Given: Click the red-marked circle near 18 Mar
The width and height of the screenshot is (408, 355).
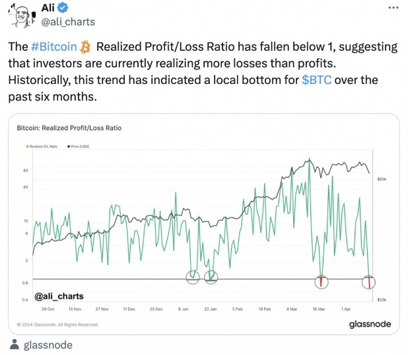Looking at the screenshot, I should pyautogui.click(x=321, y=282).
